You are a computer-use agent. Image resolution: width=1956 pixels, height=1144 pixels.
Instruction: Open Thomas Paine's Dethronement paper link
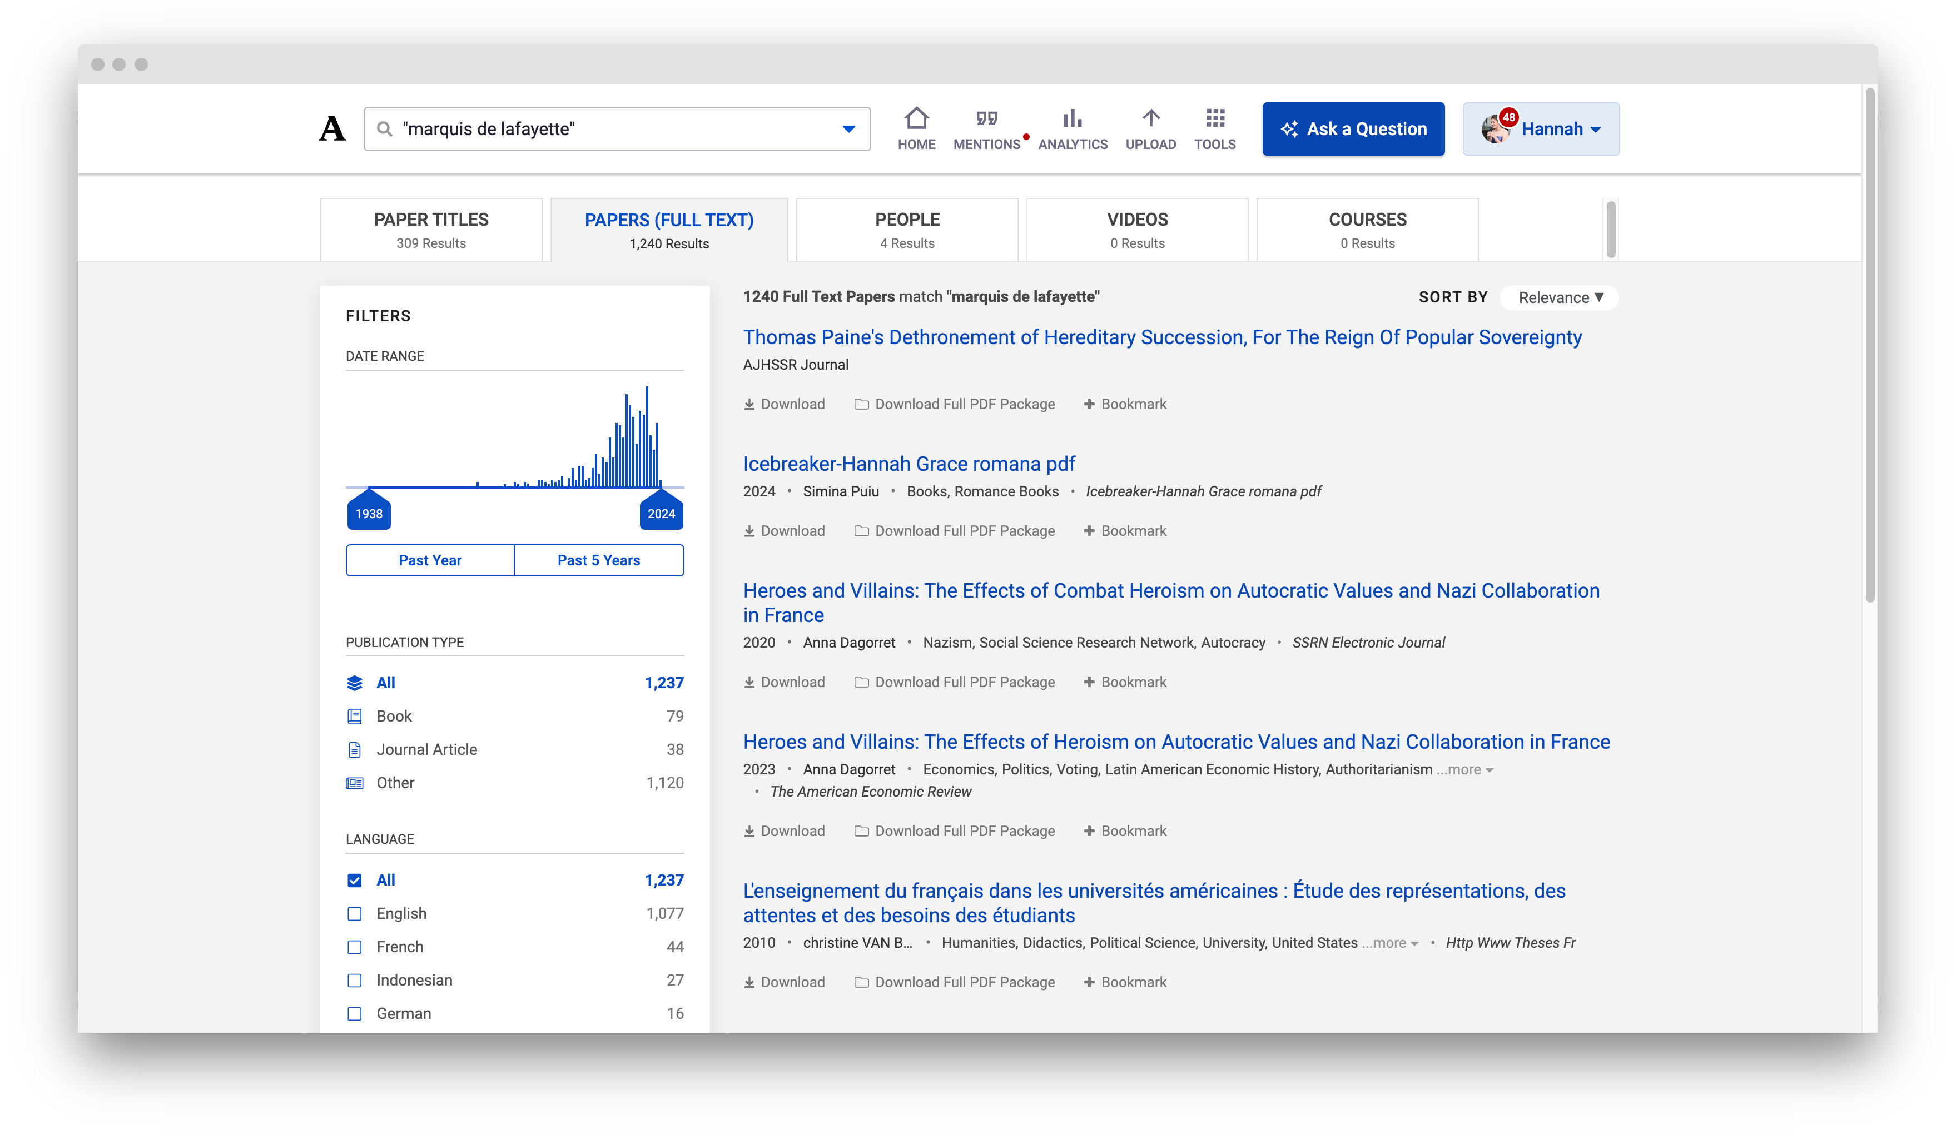click(1162, 337)
